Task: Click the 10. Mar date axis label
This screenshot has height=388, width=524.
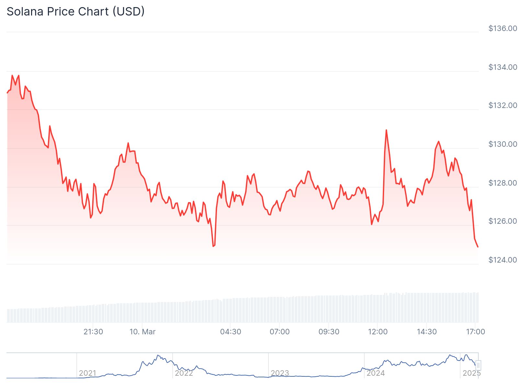Action: click(142, 332)
